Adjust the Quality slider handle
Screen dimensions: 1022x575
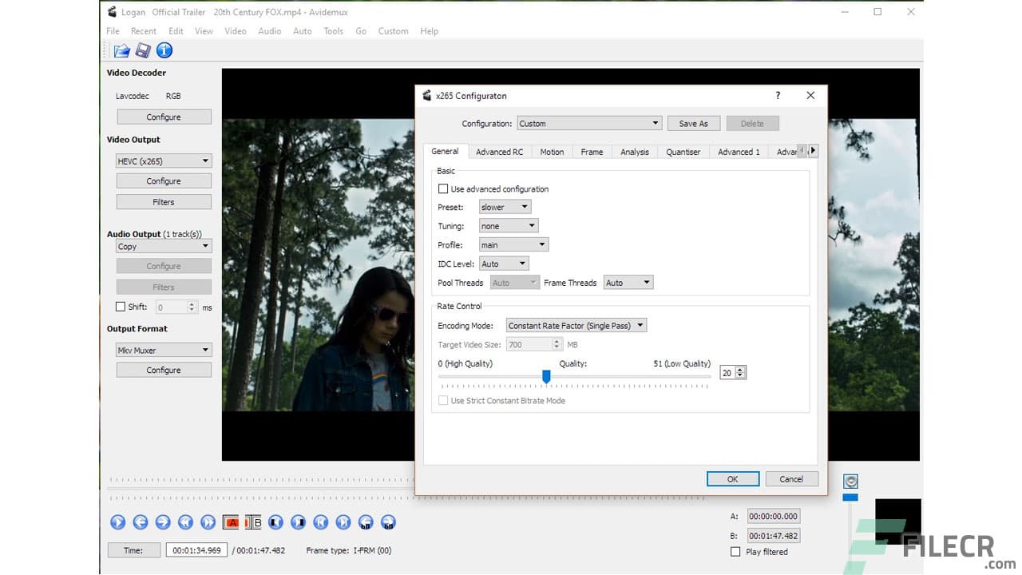[546, 376]
